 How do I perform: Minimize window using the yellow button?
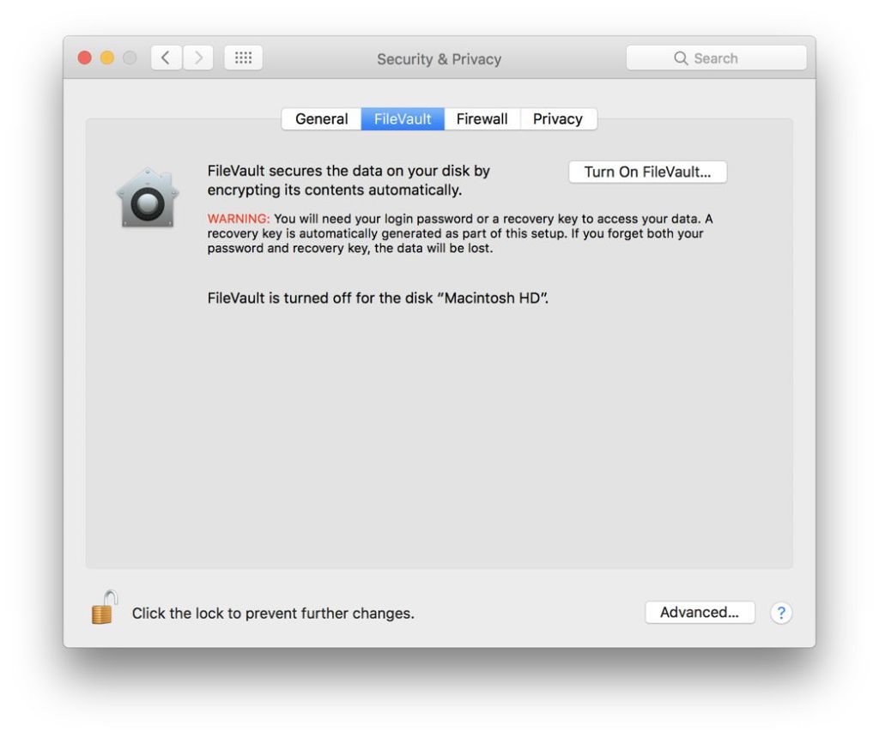coord(107,58)
